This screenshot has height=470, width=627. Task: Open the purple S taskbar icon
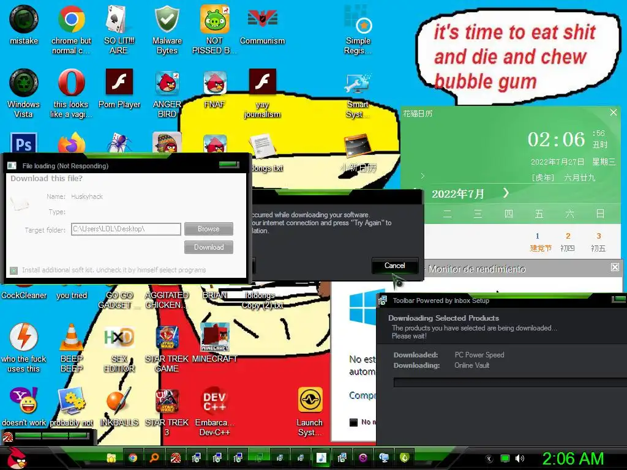[x=362, y=458]
